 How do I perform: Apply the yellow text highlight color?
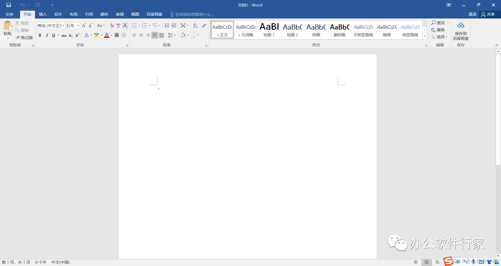coord(97,35)
